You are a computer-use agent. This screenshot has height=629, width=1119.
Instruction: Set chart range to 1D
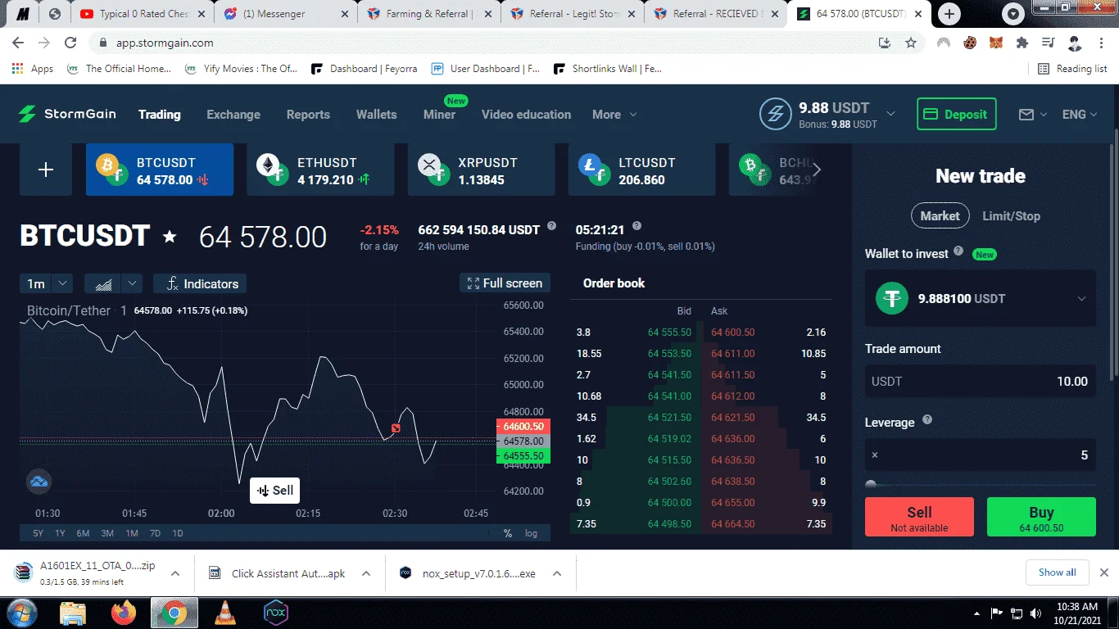(178, 533)
